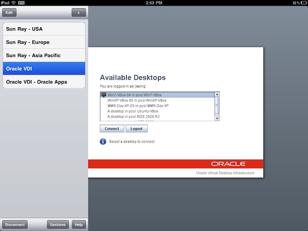Choose WinXP-VBox-05 in pool WinXP-VBox
Screen dimensions: 308x231
158,100
